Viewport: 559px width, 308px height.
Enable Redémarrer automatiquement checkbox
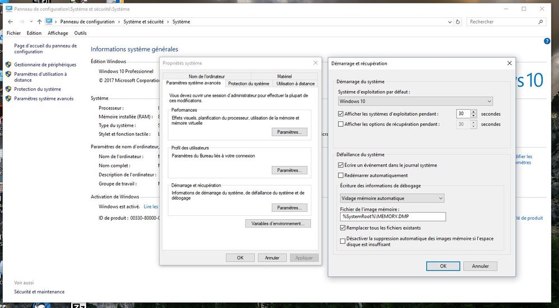[341, 176]
